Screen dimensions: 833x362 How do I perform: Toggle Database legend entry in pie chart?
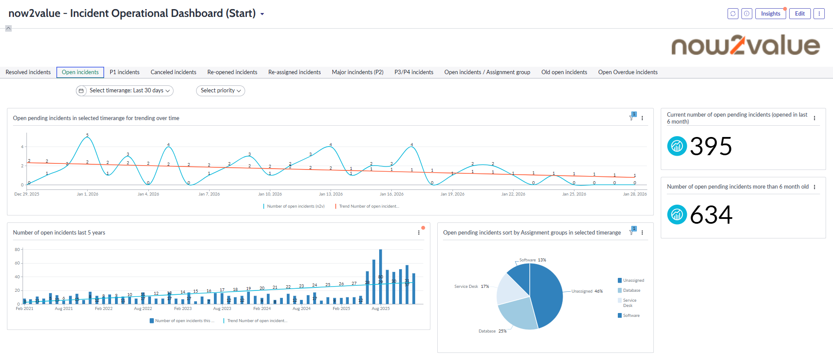629,290
